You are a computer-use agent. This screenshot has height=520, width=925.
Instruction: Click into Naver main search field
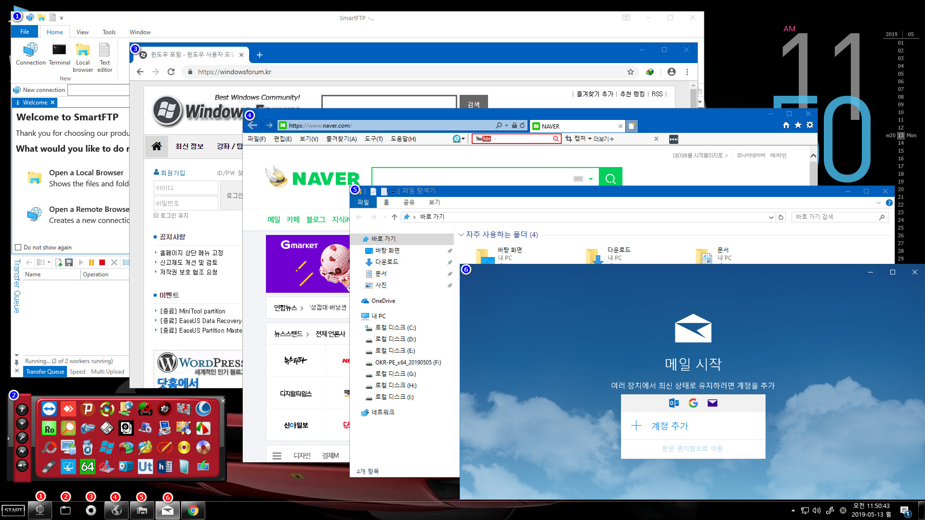pyautogui.click(x=472, y=179)
